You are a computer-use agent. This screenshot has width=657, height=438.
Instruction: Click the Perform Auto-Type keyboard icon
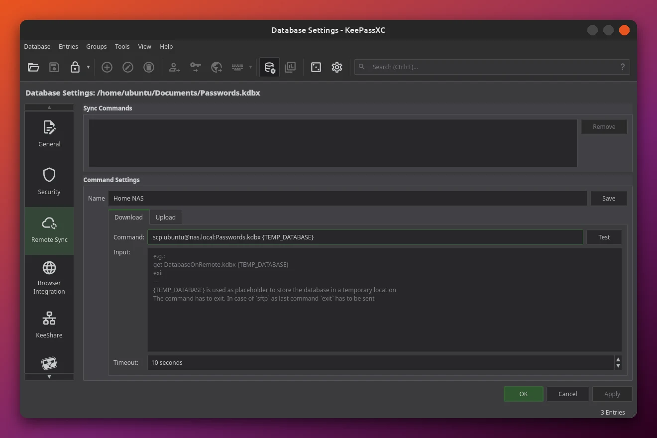[x=237, y=67]
